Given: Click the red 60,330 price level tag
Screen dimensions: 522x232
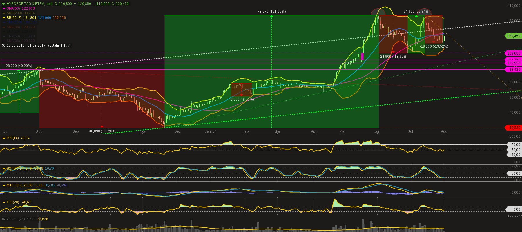Looking at the screenshot, I should point(513,128).
